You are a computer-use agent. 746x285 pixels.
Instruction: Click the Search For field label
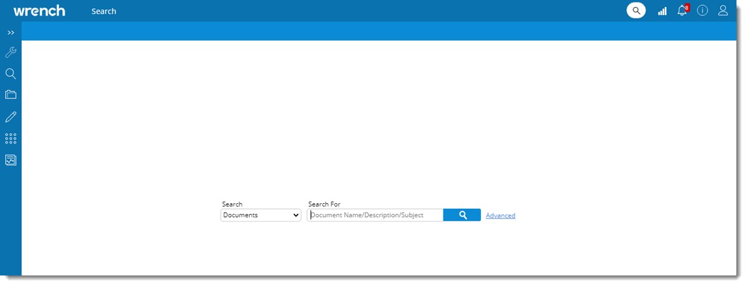[x=324, y=204]
